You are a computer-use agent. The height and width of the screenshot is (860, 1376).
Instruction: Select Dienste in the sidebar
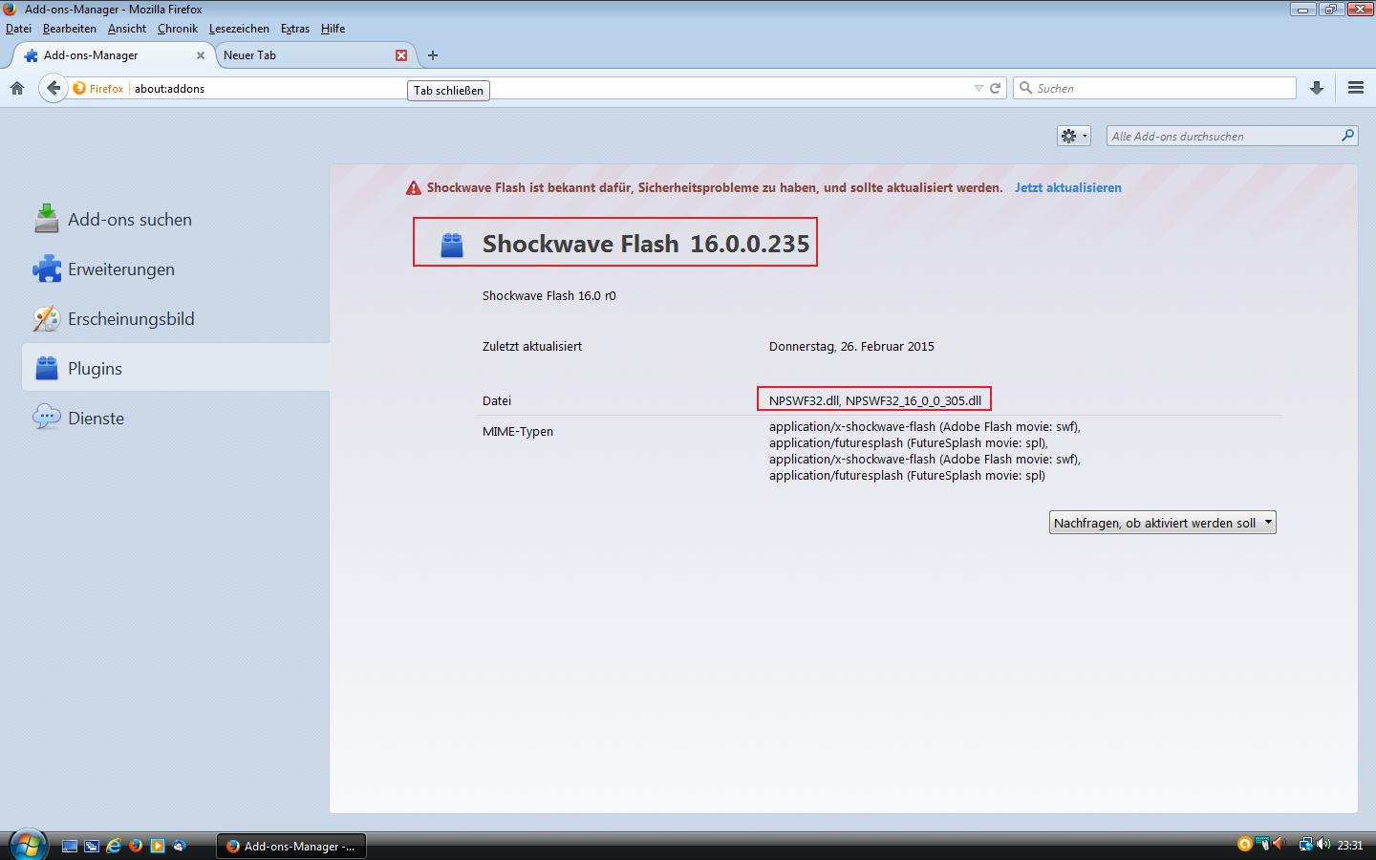tap(176, 419)
